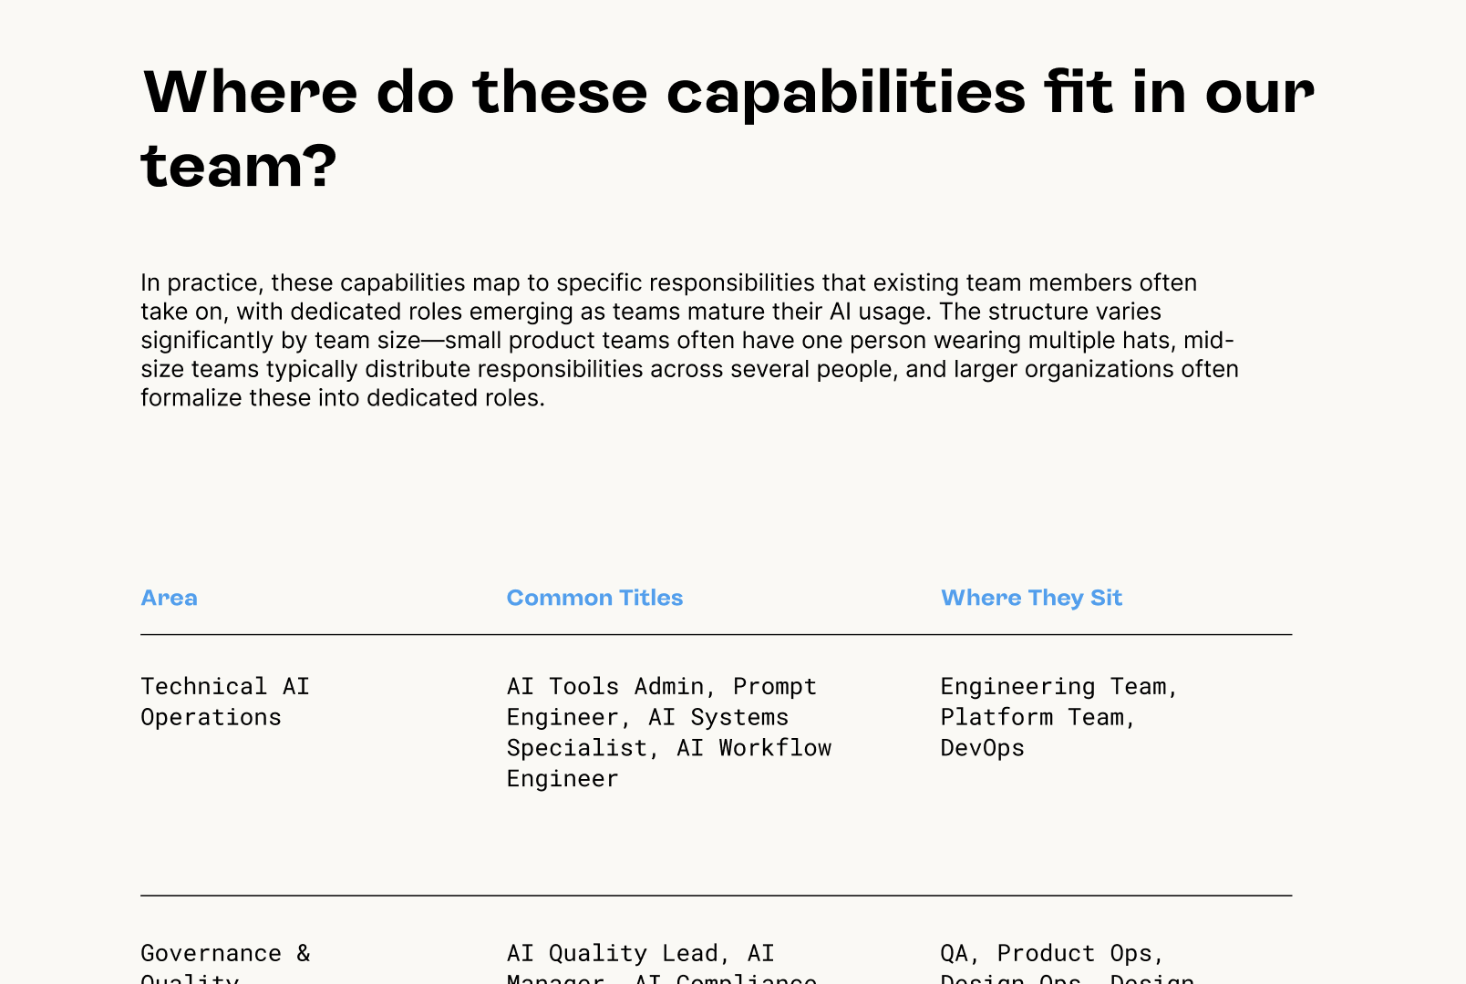Click the intro paragraph starting 'In practice'
Viewport: 1466px width, 984px height.
[689, 340]
